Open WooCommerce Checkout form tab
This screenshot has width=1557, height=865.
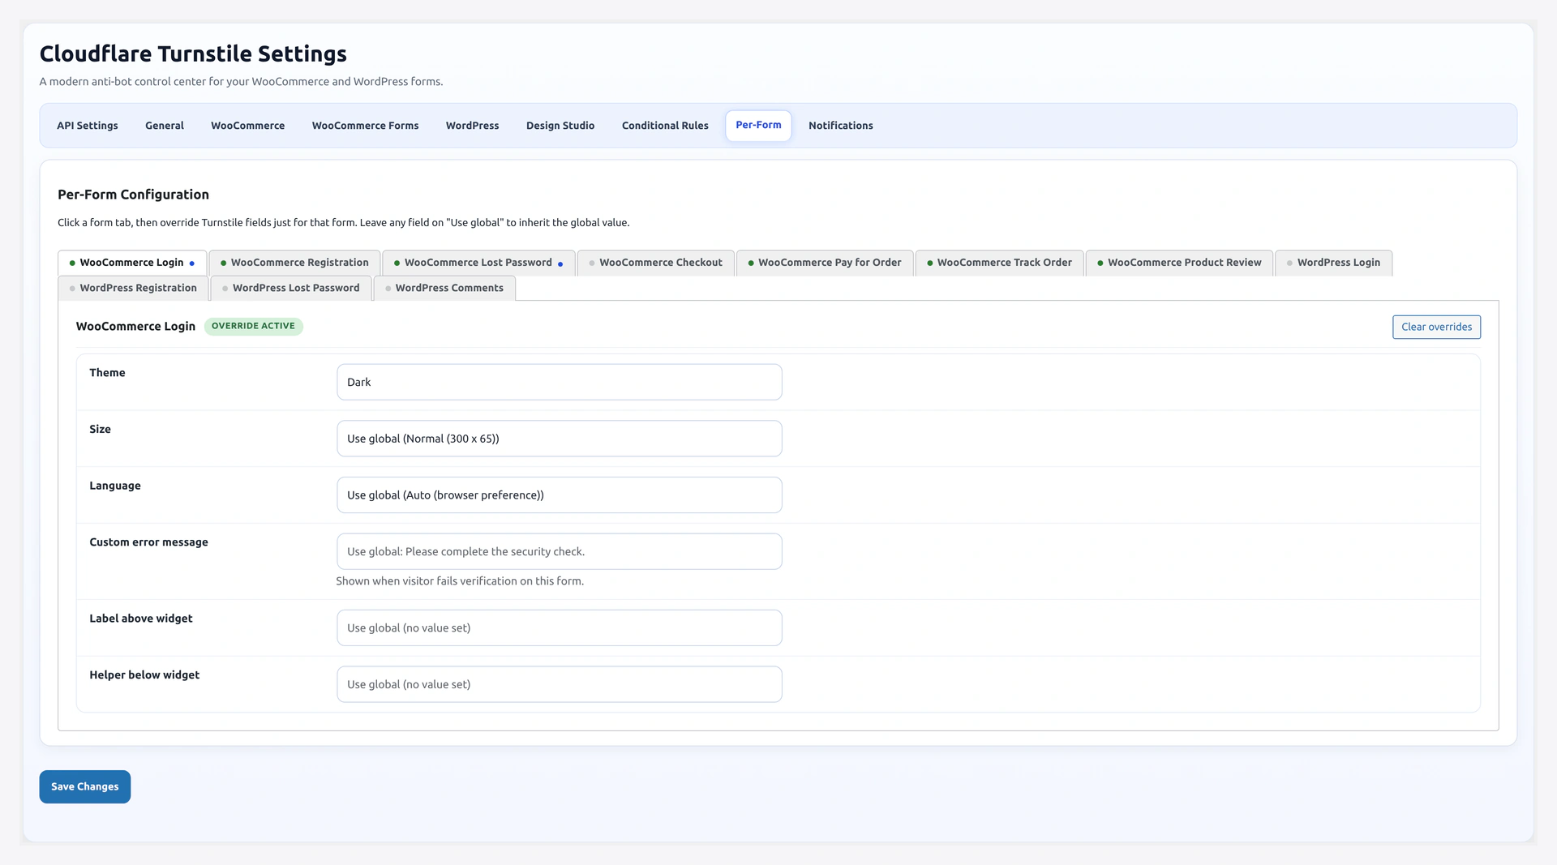[x=656, y=263]
